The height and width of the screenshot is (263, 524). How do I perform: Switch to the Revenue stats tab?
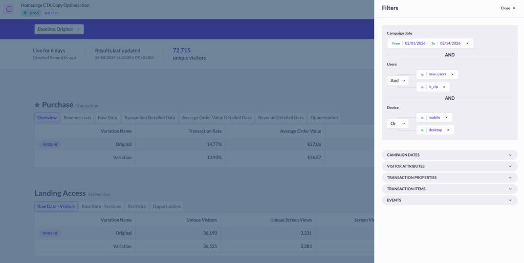pyautogui.click(x=77, y=118)
